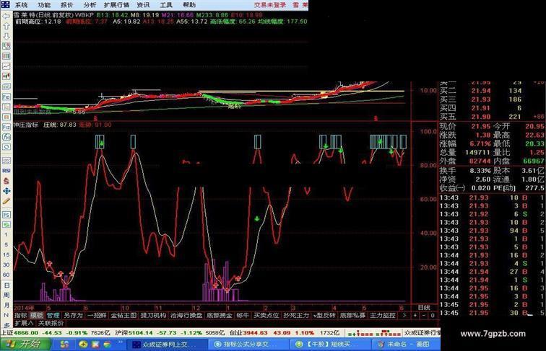Click the 交易未登录 link
Image resolution: width=546 pixels, height=351 pixels.
[x=270, y=5]
